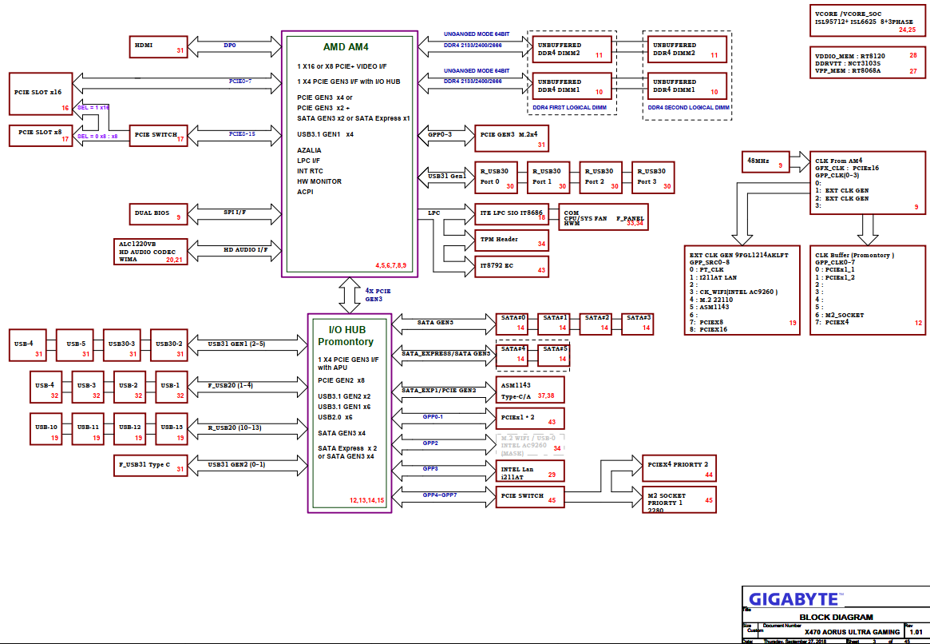Click the USB-10 block
This screenshot has height=644, width=930.
(46, 428)
